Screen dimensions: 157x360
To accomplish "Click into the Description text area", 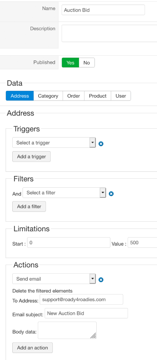I will [x=109, y=33].
